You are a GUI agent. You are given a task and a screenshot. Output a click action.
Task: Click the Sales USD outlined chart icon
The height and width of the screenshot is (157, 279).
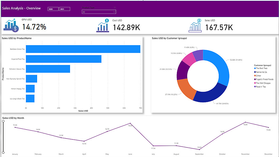point(195,26)
